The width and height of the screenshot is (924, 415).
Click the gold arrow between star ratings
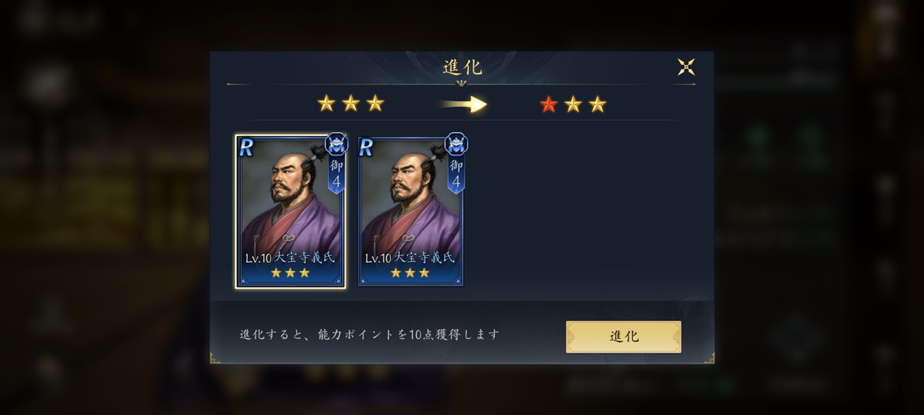coord(464,104)
